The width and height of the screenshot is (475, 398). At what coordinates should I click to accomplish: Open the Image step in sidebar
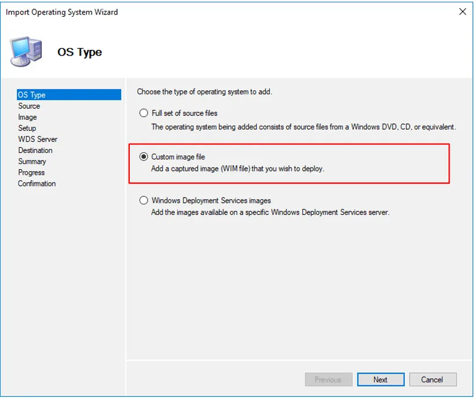[27, 117]
